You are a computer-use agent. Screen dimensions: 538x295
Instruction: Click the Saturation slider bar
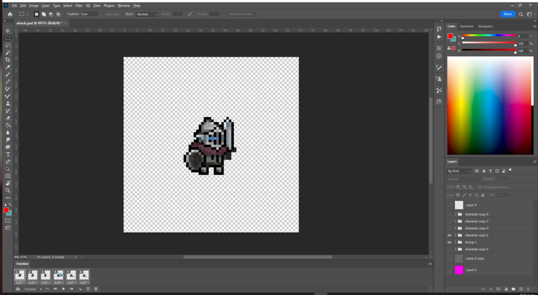(x=489, y=43)
